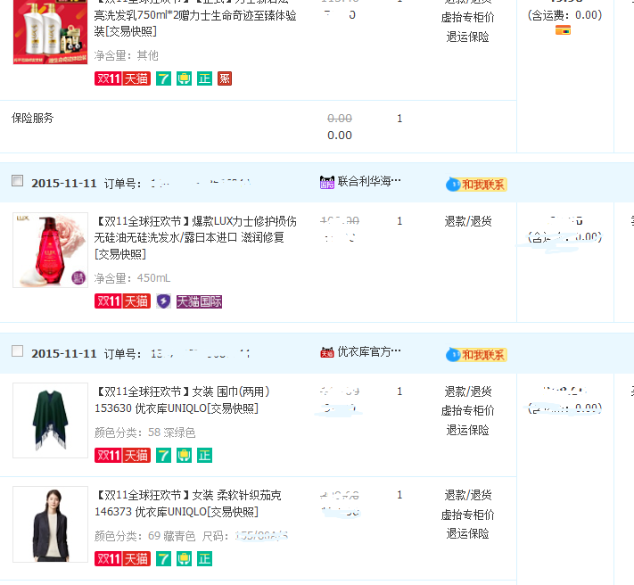Click the 正 authenticity icon under 750ml shampoo

pyautogui.click(x=204, y=78)
